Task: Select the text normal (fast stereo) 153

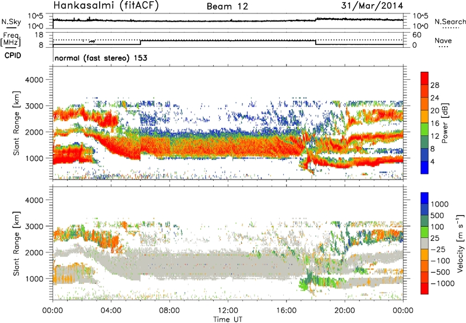Action: [101, 58]
